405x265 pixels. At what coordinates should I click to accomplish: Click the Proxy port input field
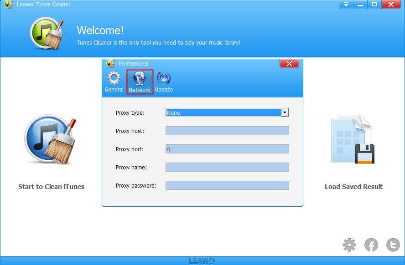[x=227, y=149]
